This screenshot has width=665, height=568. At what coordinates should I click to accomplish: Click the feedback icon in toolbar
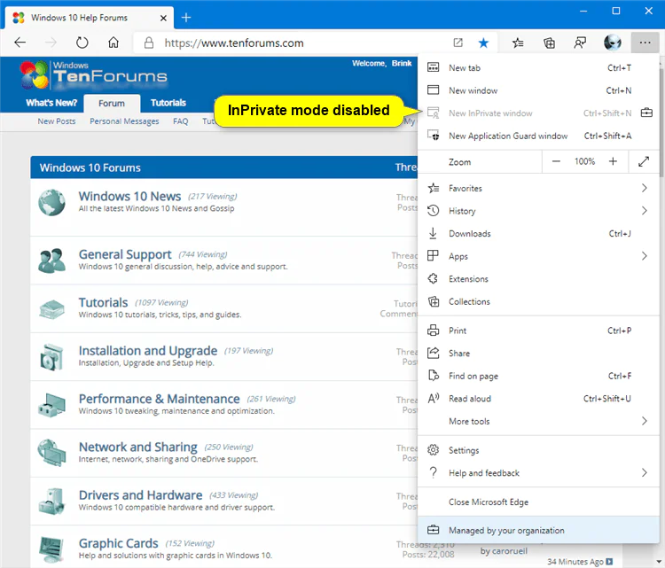(580, 43)
